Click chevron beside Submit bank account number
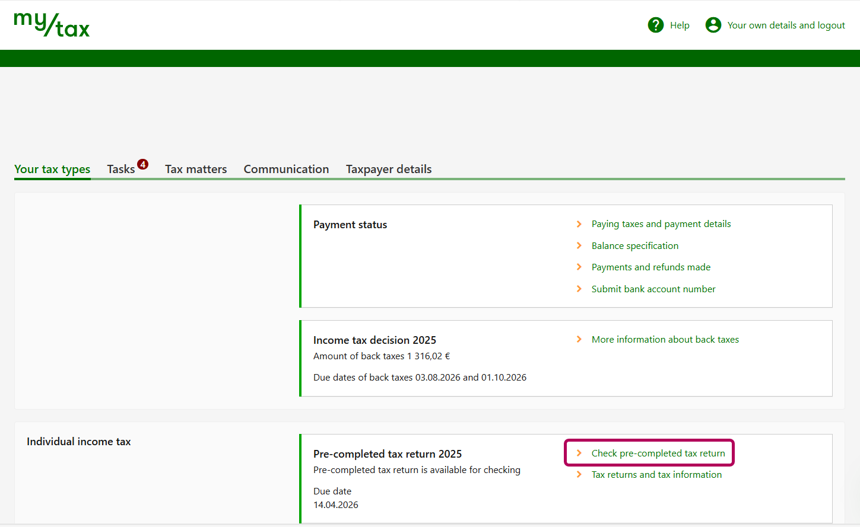The width and height of the screenshot is (860, 527). pyautogui.click(x=579, y=289)
